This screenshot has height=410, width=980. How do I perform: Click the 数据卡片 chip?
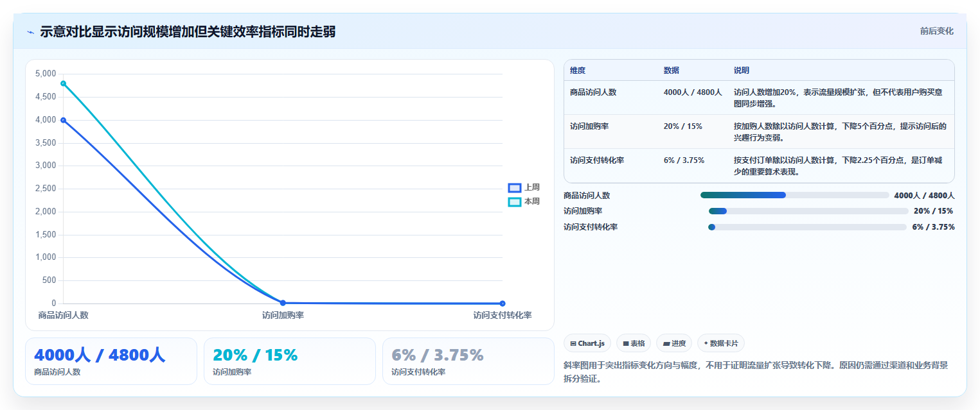[721, 343]
